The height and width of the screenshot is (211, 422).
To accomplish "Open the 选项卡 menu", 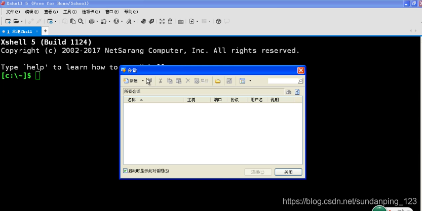I will [x=91, y=12].
